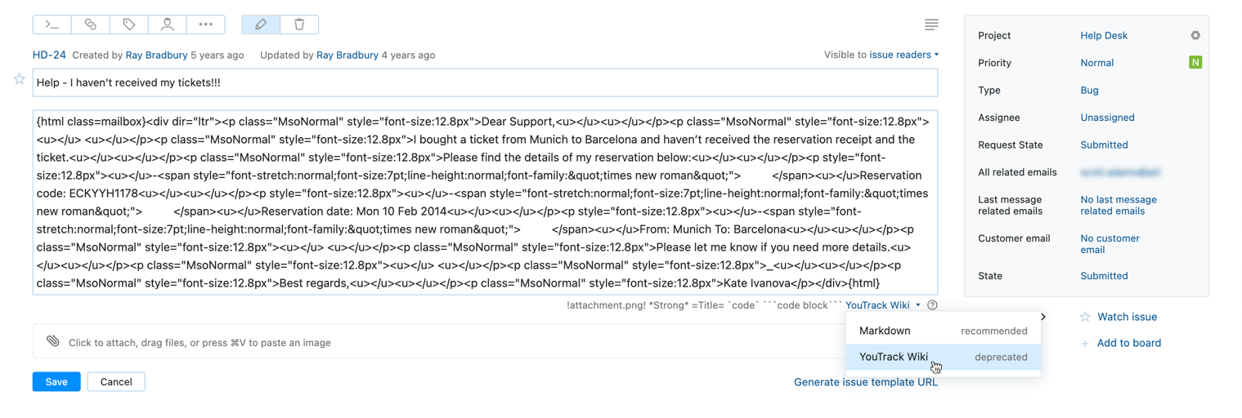Image resolution: width=1242 pixels, height=418 pixels.
Task: Toggle the text view lines icon
Action: (x=931, y=24)
